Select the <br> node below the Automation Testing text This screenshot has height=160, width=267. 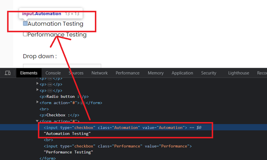48,140
